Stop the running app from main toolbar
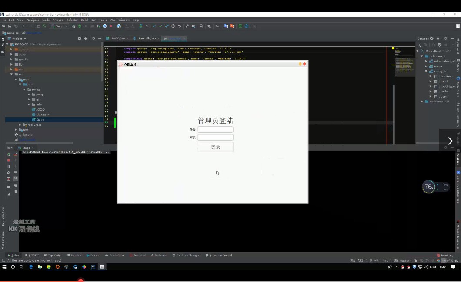Viewport: 461px width, 282px height. 111,26
